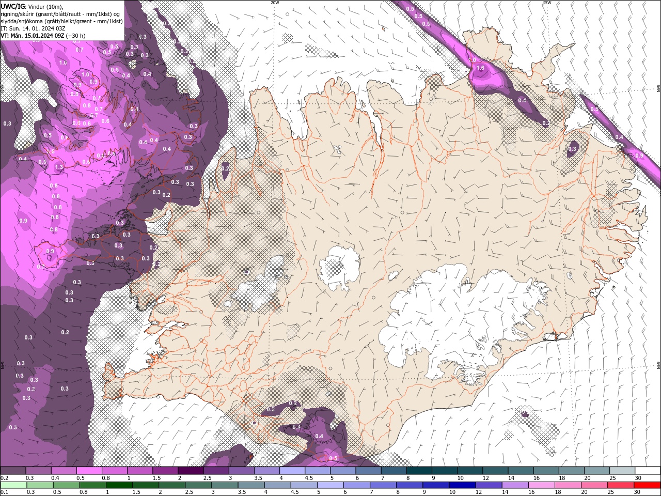Click the 'slydda/snjókoma' legend description line
The width and height of the screenshot is (661, 496).
[x=61, y=21]
